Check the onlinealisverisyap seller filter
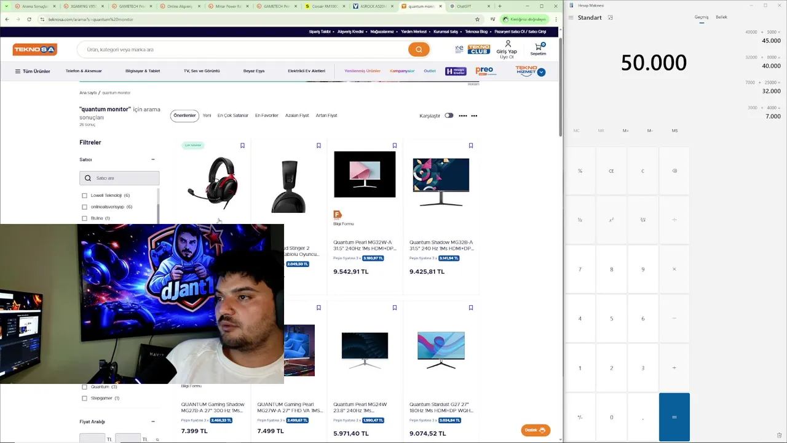787x443 pixels. tap(85, 207)
